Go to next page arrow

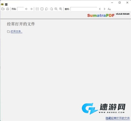tap(31, 9)
